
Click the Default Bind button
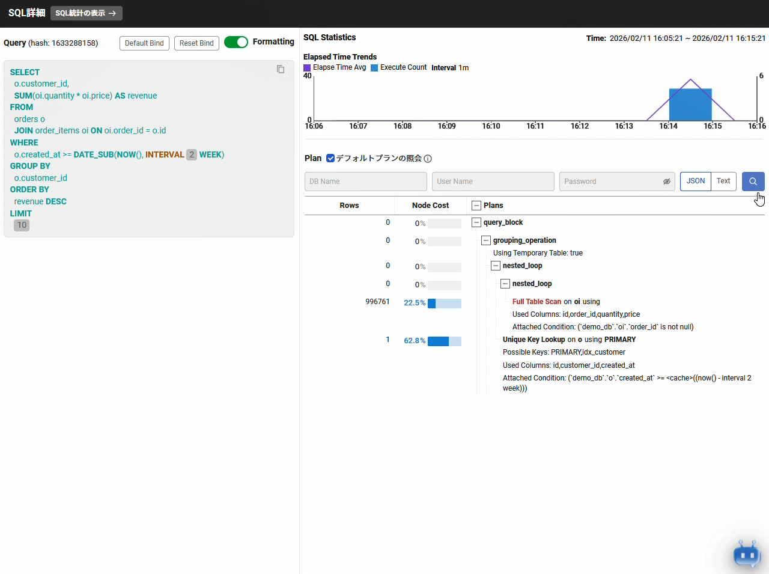144,43
